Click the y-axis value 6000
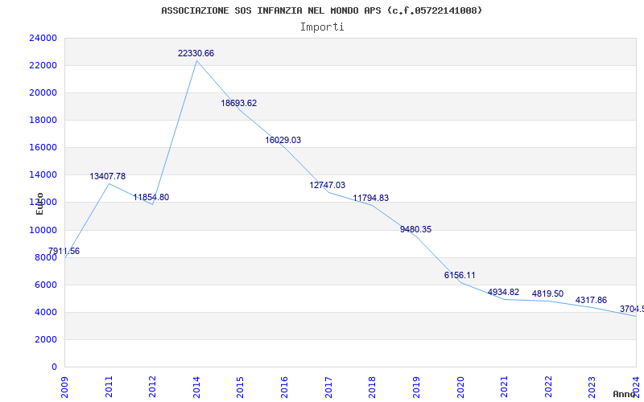The width and height of the screenshot is (644, 402). (45, 285)
